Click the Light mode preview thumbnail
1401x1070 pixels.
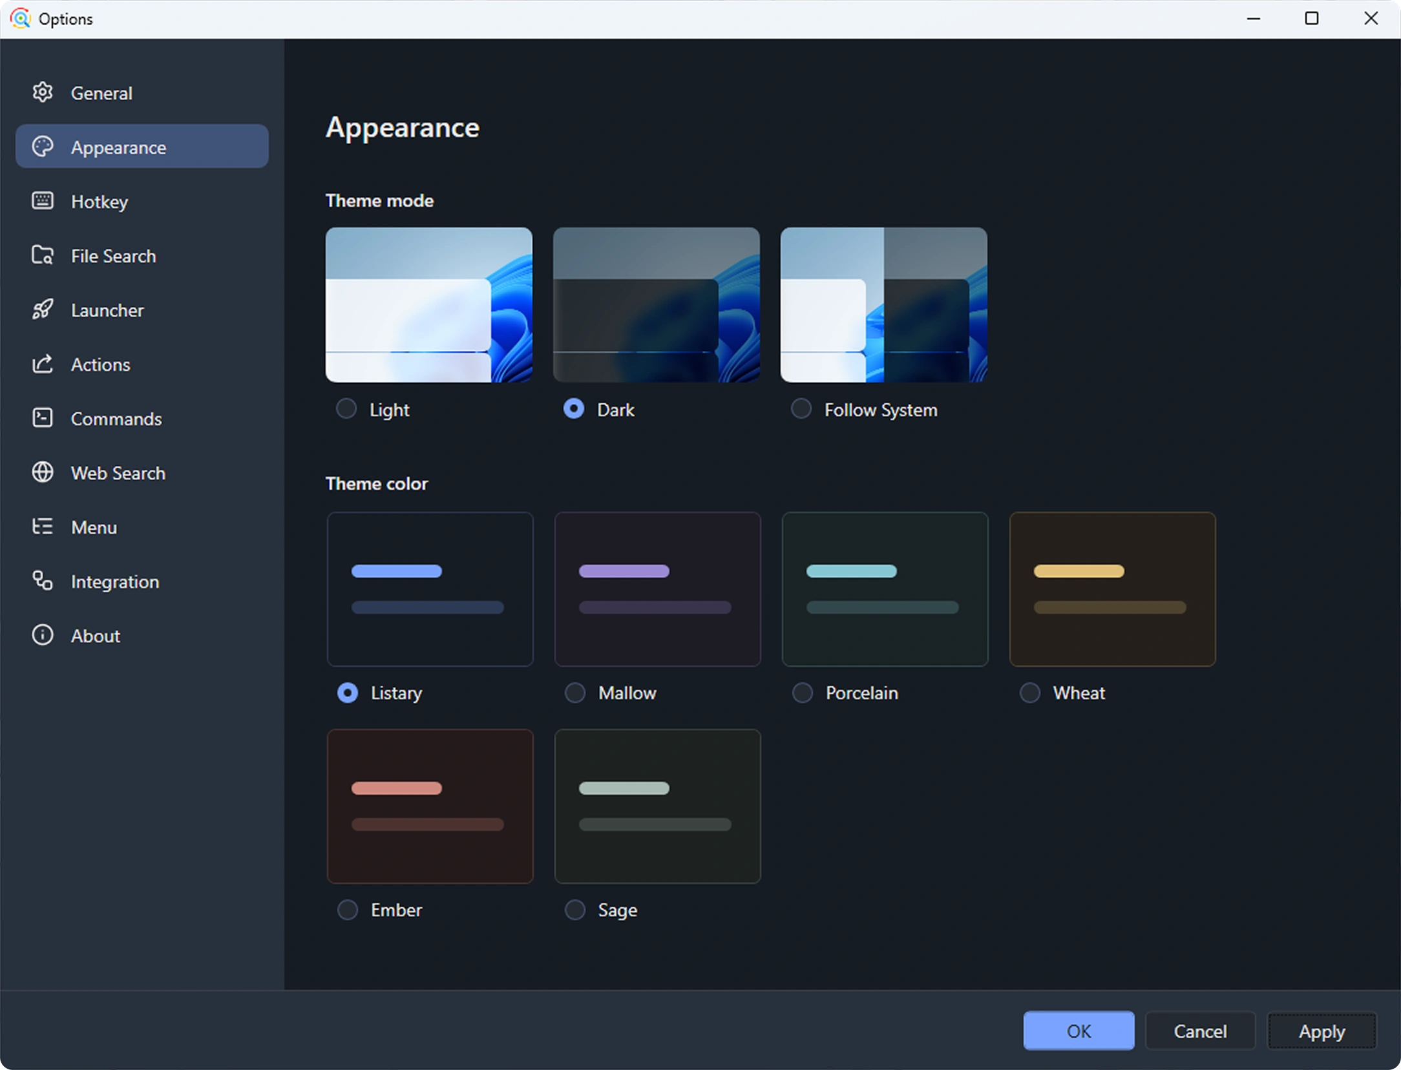tap(429, 304)
